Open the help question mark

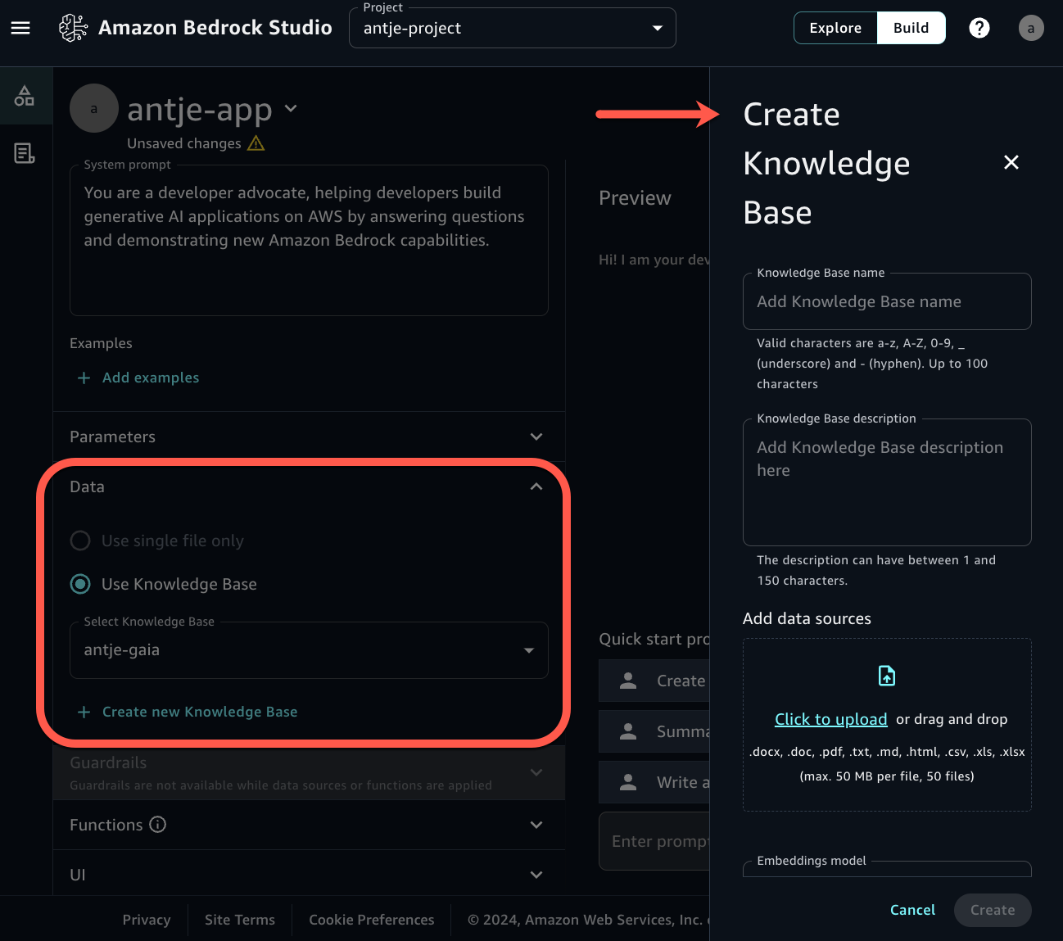point(979,27)
